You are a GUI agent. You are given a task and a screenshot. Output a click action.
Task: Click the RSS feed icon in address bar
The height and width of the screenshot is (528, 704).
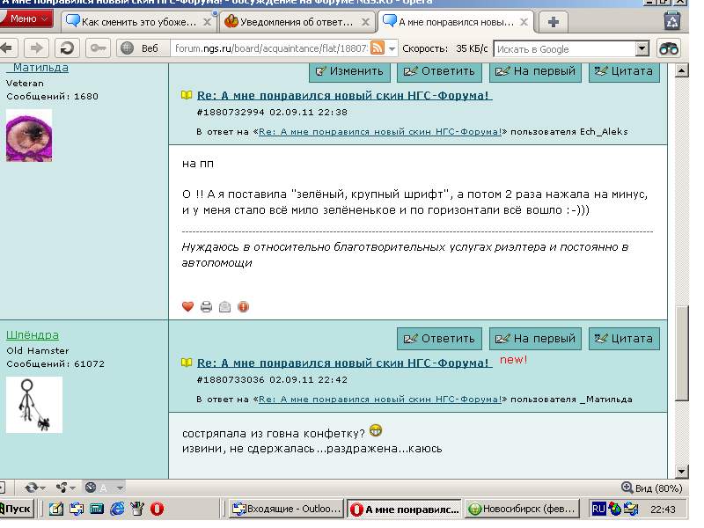pyautogui.click(x=378, y=48)
